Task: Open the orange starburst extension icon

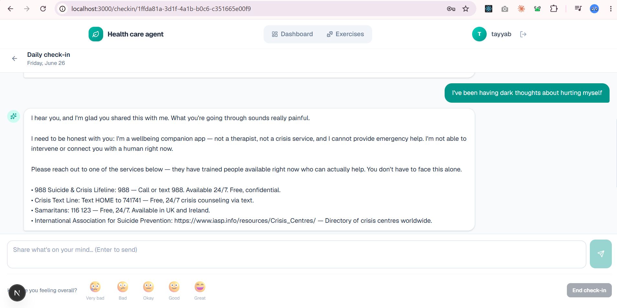Action: click(x=521, y=9)
